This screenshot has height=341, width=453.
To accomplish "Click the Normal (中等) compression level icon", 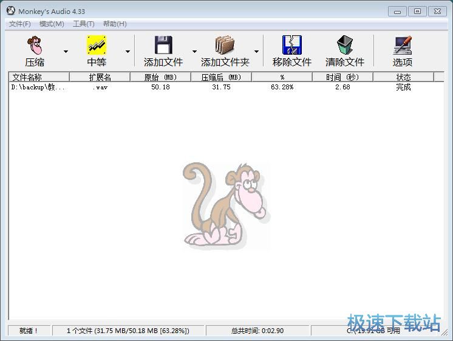I will point(97,45).
